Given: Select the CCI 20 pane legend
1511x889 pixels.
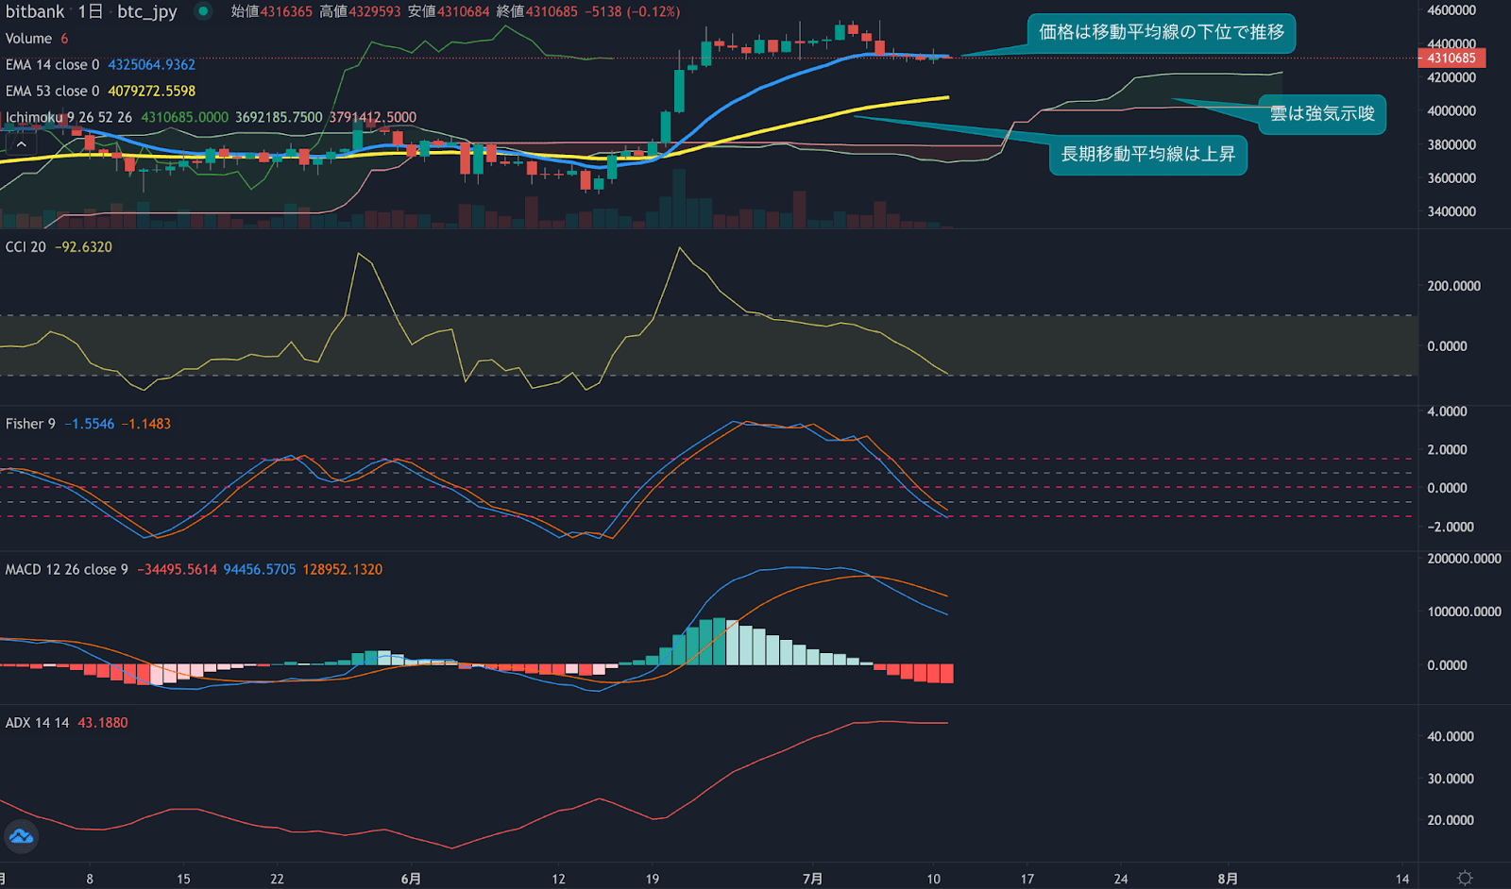Looking at the screenshot, I should point(25,247).
